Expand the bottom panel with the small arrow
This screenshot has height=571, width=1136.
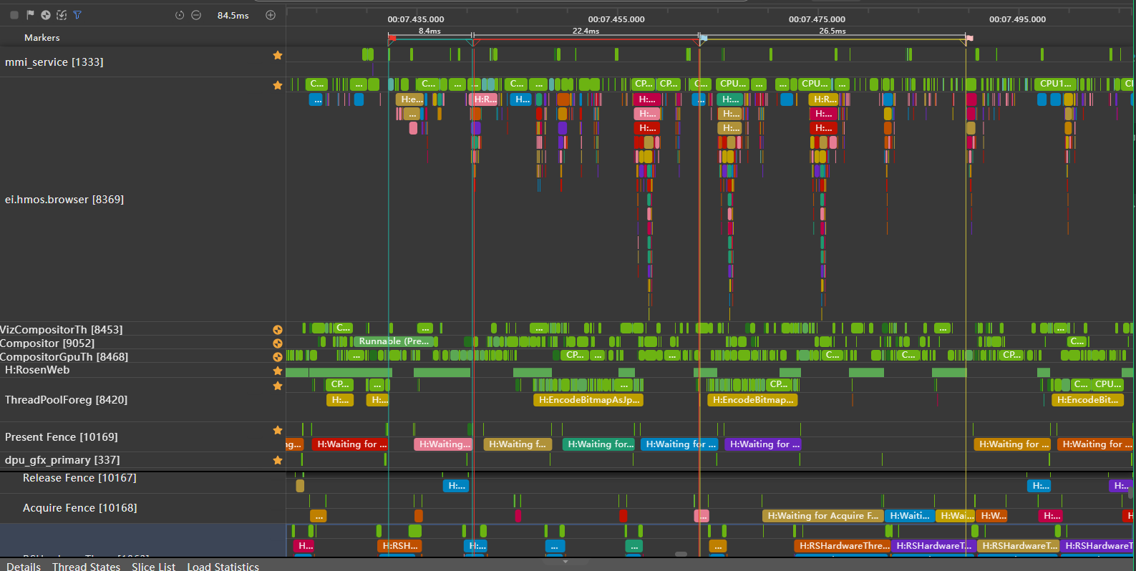(x=565, y=562)
